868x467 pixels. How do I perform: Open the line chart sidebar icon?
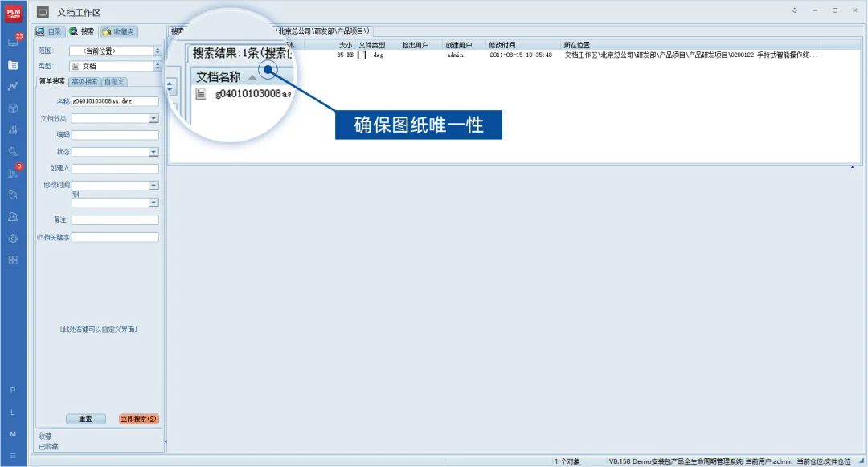point(13,86)
